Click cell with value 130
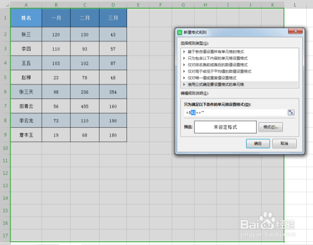This screenshot has height=245, width=313. point(85,34)
